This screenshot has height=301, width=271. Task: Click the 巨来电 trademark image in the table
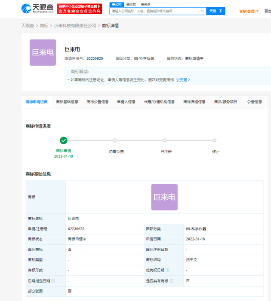pyautogui.click(x=164, y=197)
